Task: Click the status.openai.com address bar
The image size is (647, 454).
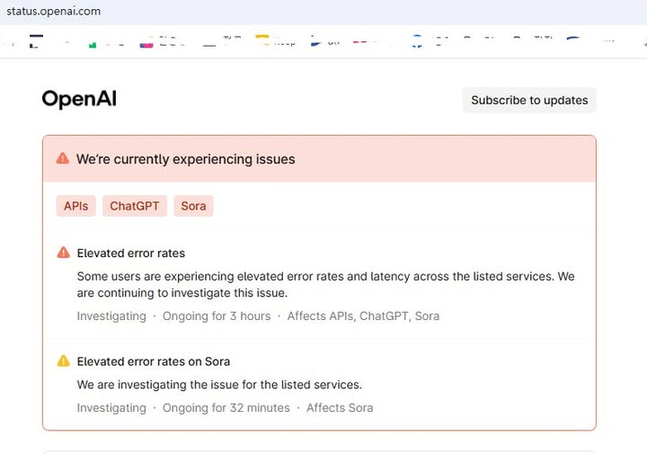Action: pyautogui.click(x=54, y=11)
